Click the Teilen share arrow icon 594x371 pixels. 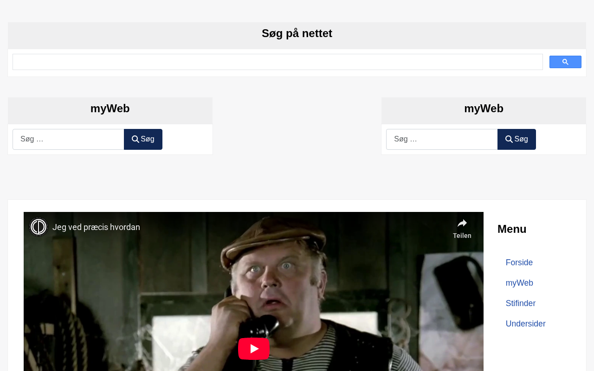pyautogui.click(x=462, y=224)
